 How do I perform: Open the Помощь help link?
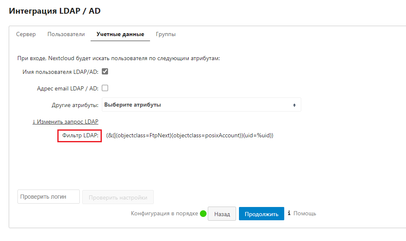tap(305, 213)
